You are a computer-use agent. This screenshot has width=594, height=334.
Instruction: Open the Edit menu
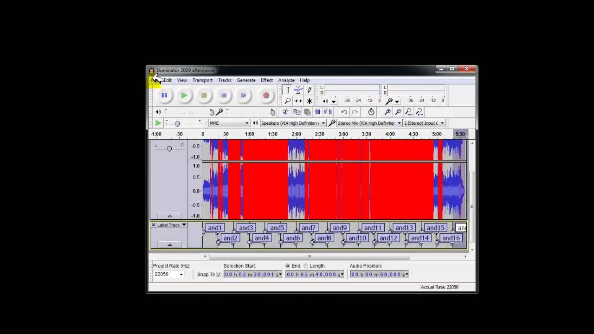(167, 80)
